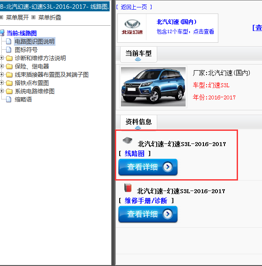The image size is (262, 266).
Task: Click 查看详细 button under 维修手册/诊断
Action: click(x=148, y=214)
